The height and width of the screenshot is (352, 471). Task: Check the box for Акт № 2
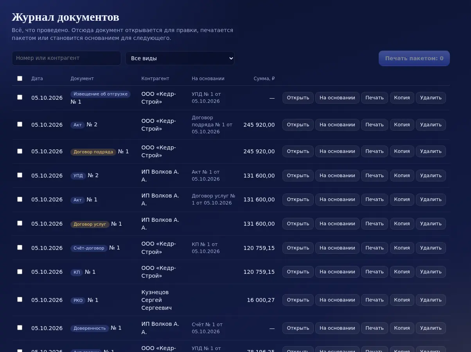pos(20,124)
